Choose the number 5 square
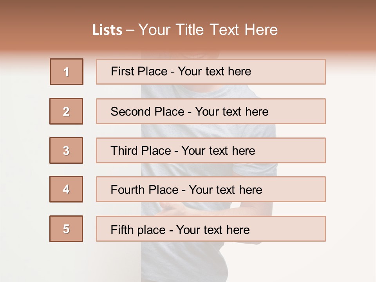 pyautogui.click(x=66, y=229)
